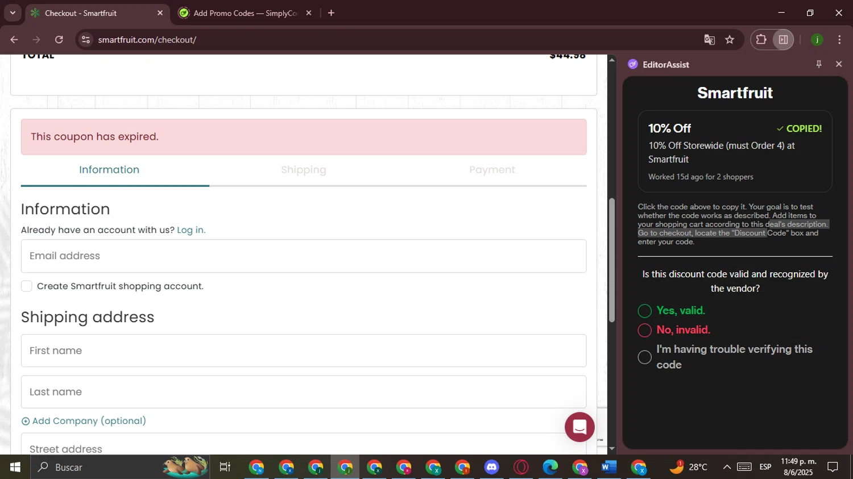Click the EditorAssist logo icon
853x479 pixels.
633,64
